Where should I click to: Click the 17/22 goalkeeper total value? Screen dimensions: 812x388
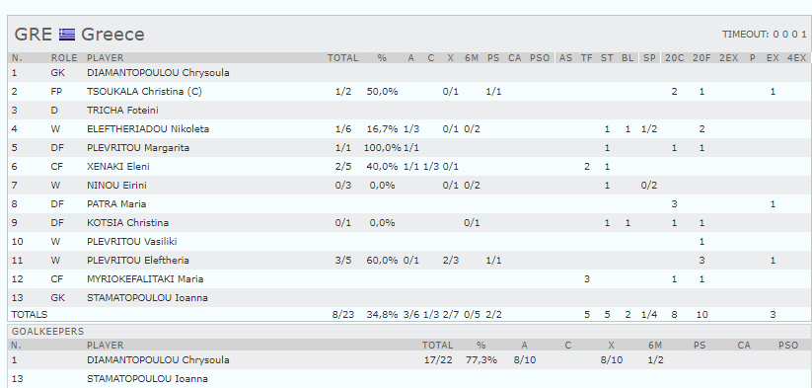pyautogui.click(x=438, y=360)
